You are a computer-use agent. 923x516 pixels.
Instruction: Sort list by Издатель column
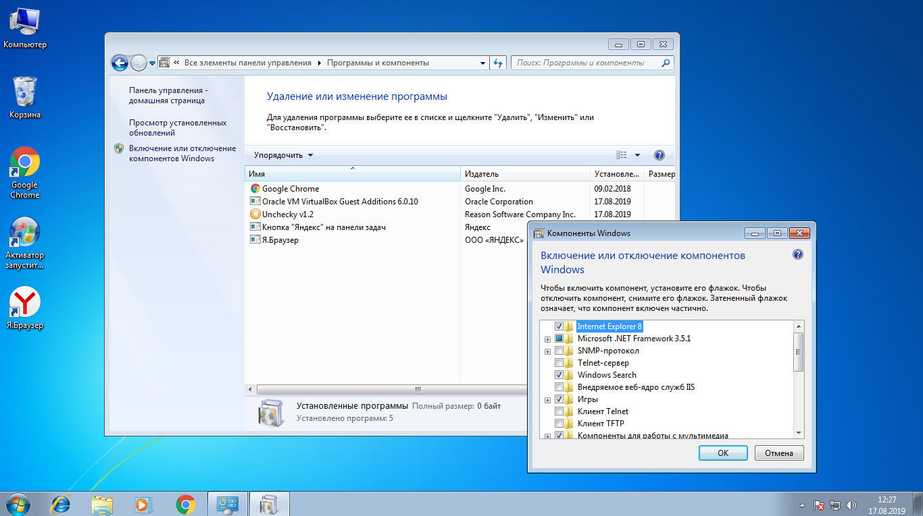point(525,173)
